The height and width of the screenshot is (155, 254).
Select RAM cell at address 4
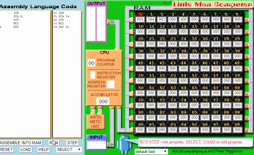183,19
